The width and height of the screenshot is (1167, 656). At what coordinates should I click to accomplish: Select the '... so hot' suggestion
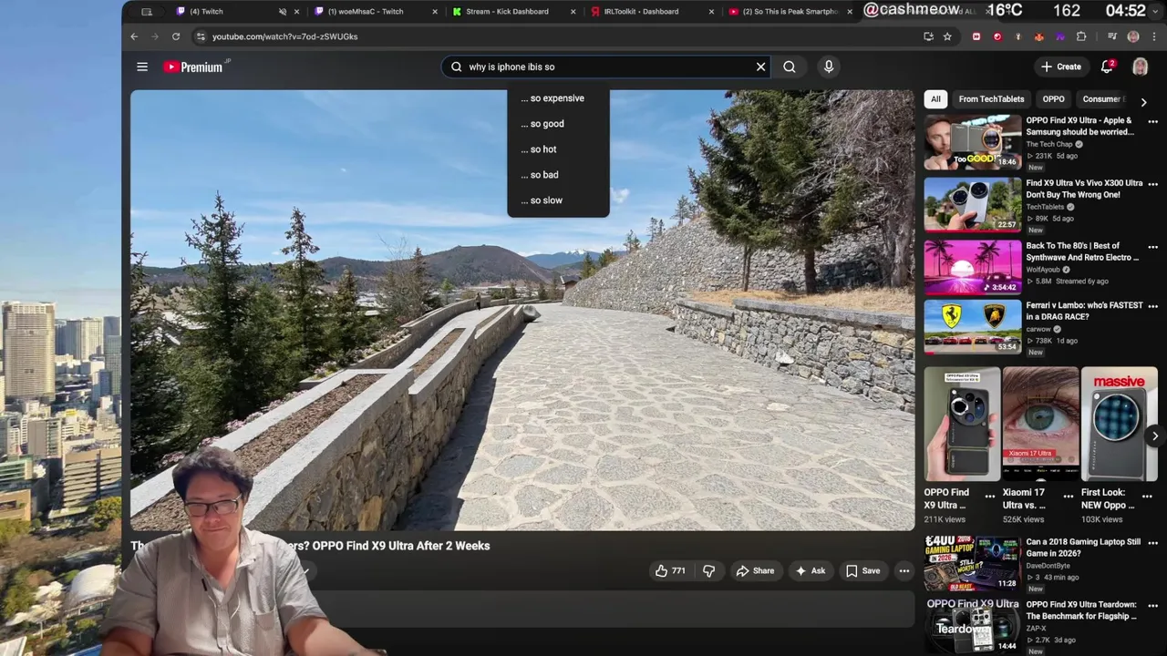coord(558,149)
